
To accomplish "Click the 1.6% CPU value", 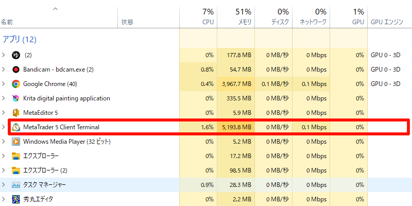I will coord(208,127).
